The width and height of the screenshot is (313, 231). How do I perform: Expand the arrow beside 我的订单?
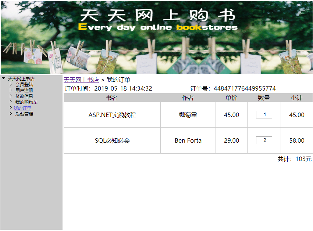pos(11,108)
